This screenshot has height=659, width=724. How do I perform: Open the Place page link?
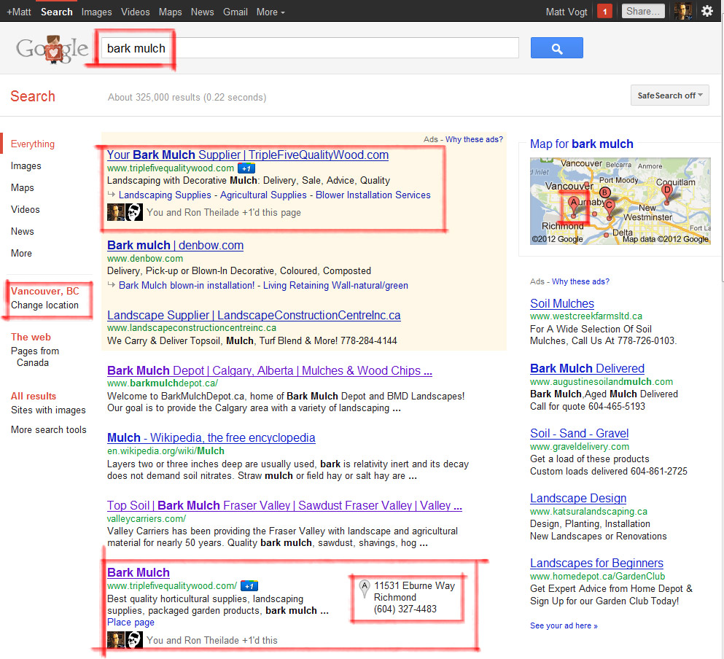131,623
